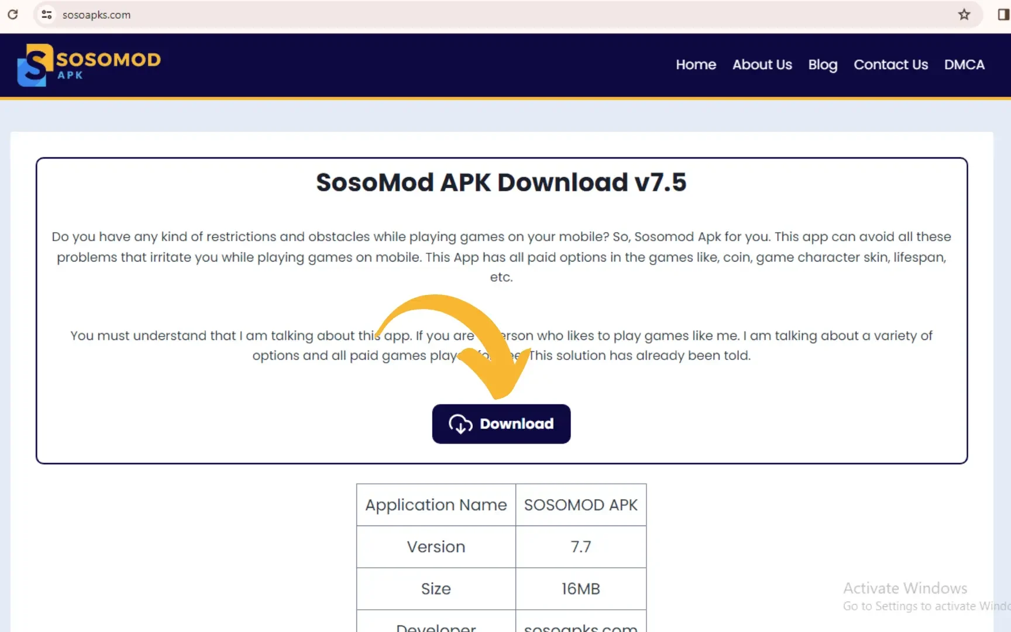The image size is (1011, 632).
Task: Open site information icon in address bar
Action: pyautogui.click(x=47, y=15)
